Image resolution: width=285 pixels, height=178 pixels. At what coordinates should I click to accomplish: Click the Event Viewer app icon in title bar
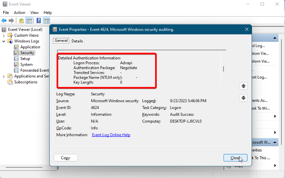[x=5, y=4]
